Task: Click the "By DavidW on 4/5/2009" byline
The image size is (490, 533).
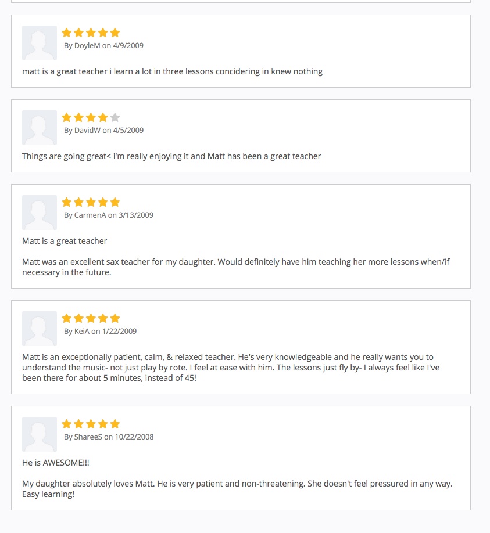Action: click(x=103, y=131)
